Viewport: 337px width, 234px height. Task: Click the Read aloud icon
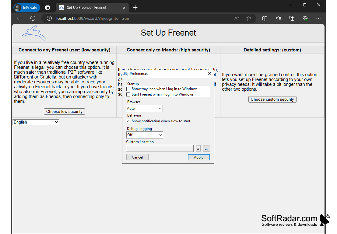[x=237, y=18]
